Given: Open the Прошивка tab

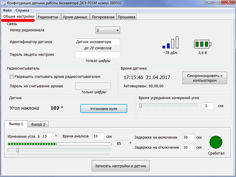Looking at the screenshot, I should coord(127,17).
